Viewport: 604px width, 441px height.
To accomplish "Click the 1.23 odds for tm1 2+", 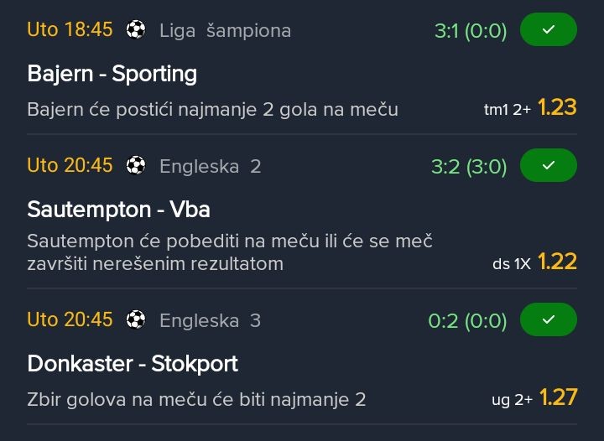I will pyautogui.click(x=557, y=107).
